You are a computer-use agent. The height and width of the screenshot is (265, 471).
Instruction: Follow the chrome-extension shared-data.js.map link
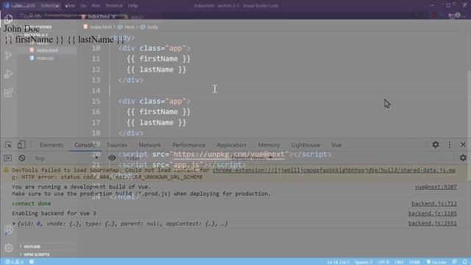click(x=334, y=170)
